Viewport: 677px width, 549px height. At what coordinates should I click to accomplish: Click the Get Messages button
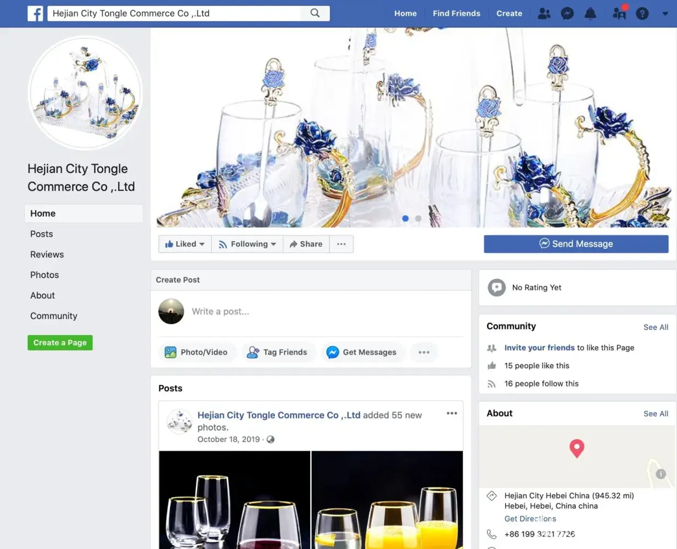tap(362, 352)
